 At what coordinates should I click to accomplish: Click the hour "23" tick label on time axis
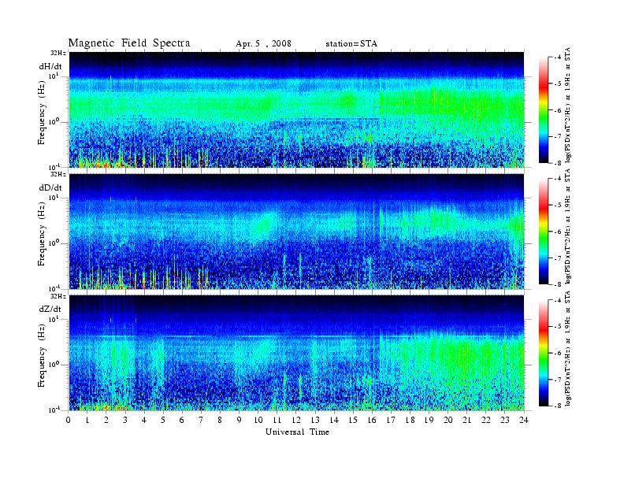click(505, 421)
